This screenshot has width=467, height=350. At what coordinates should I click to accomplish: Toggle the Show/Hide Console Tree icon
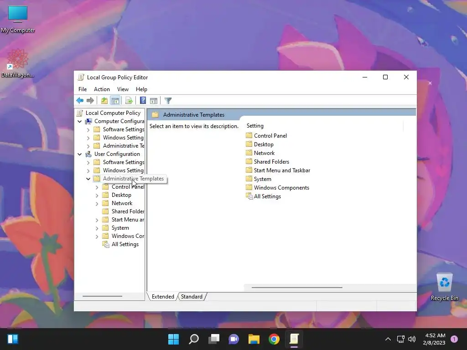[115, 101]
